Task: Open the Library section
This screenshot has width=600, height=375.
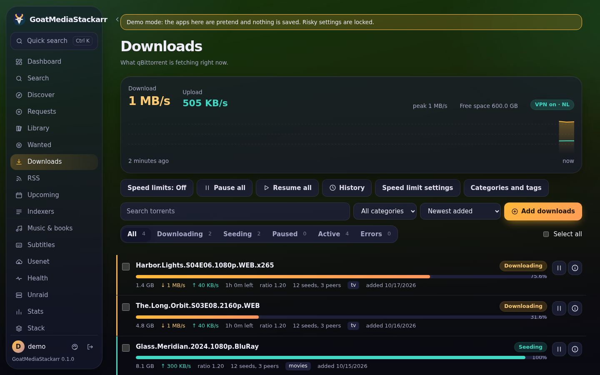Action: tap(54, 128)
